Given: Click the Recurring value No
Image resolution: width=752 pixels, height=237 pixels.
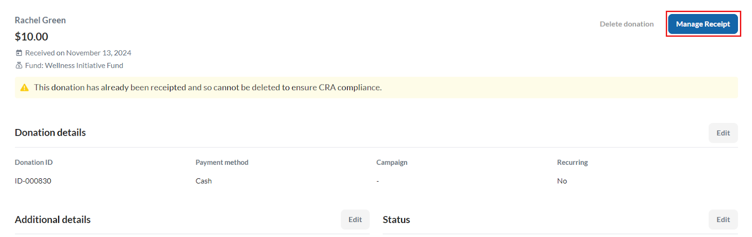Looking at the screenshot, I should coord(562,181).
